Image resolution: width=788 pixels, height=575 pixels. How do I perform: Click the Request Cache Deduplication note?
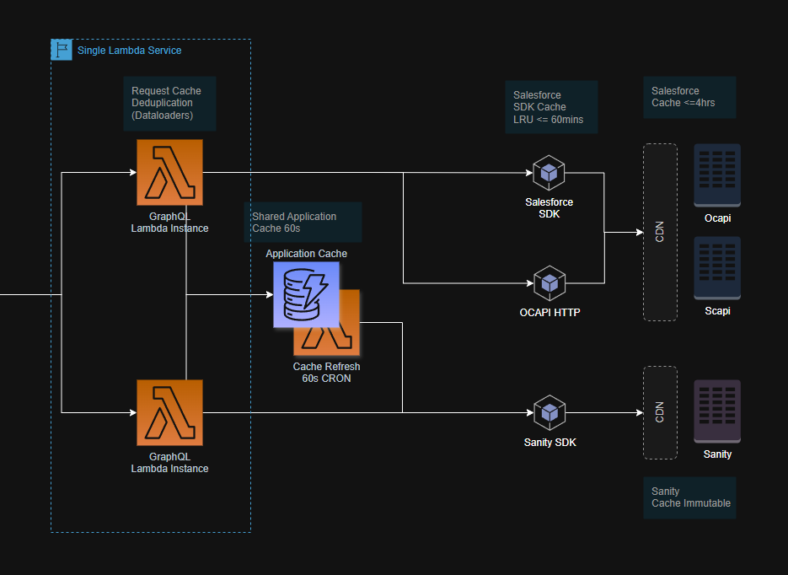[x=169, y=104]
